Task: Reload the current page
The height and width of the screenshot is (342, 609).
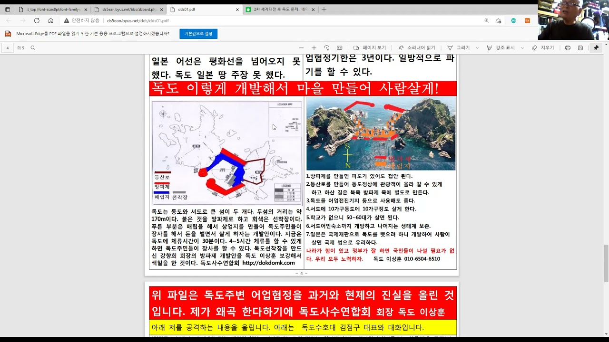Action: click(x=37, y=20)
